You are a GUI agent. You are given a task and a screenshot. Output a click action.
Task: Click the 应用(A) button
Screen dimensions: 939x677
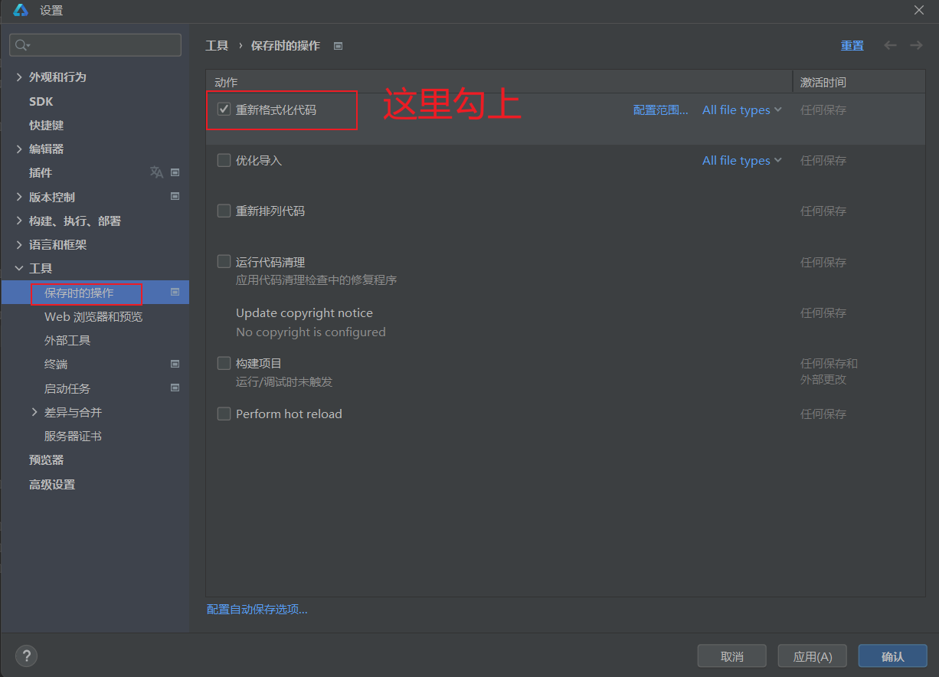[812, 656]
